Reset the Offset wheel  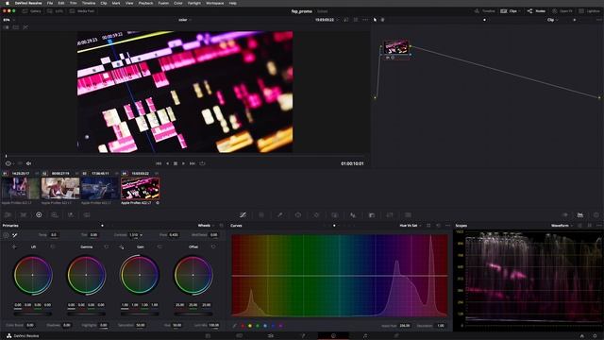pyautogui.click(x=213, y=246)
